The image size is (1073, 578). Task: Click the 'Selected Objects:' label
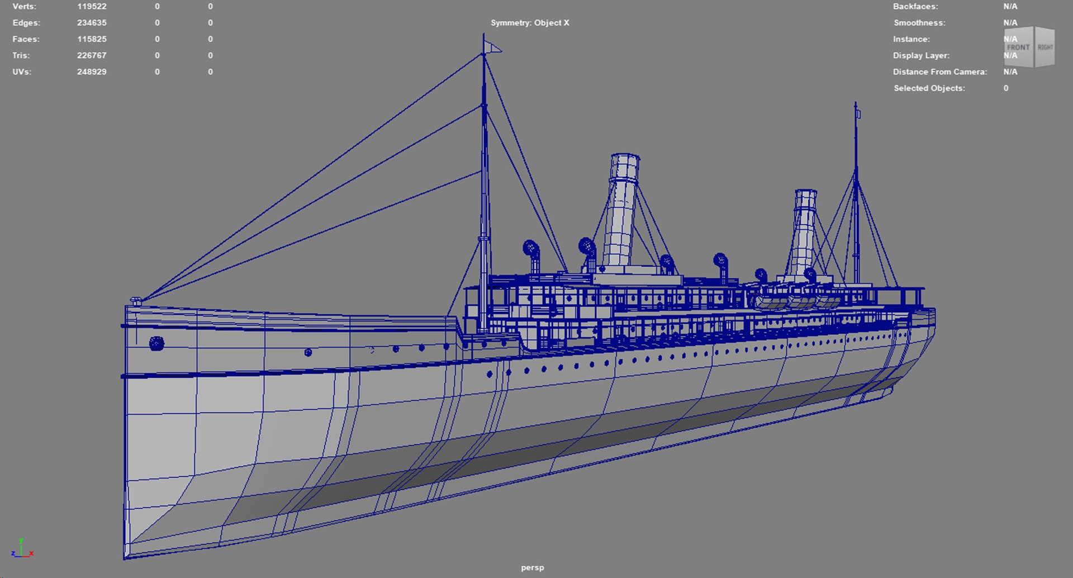click(x=929, y=88)
